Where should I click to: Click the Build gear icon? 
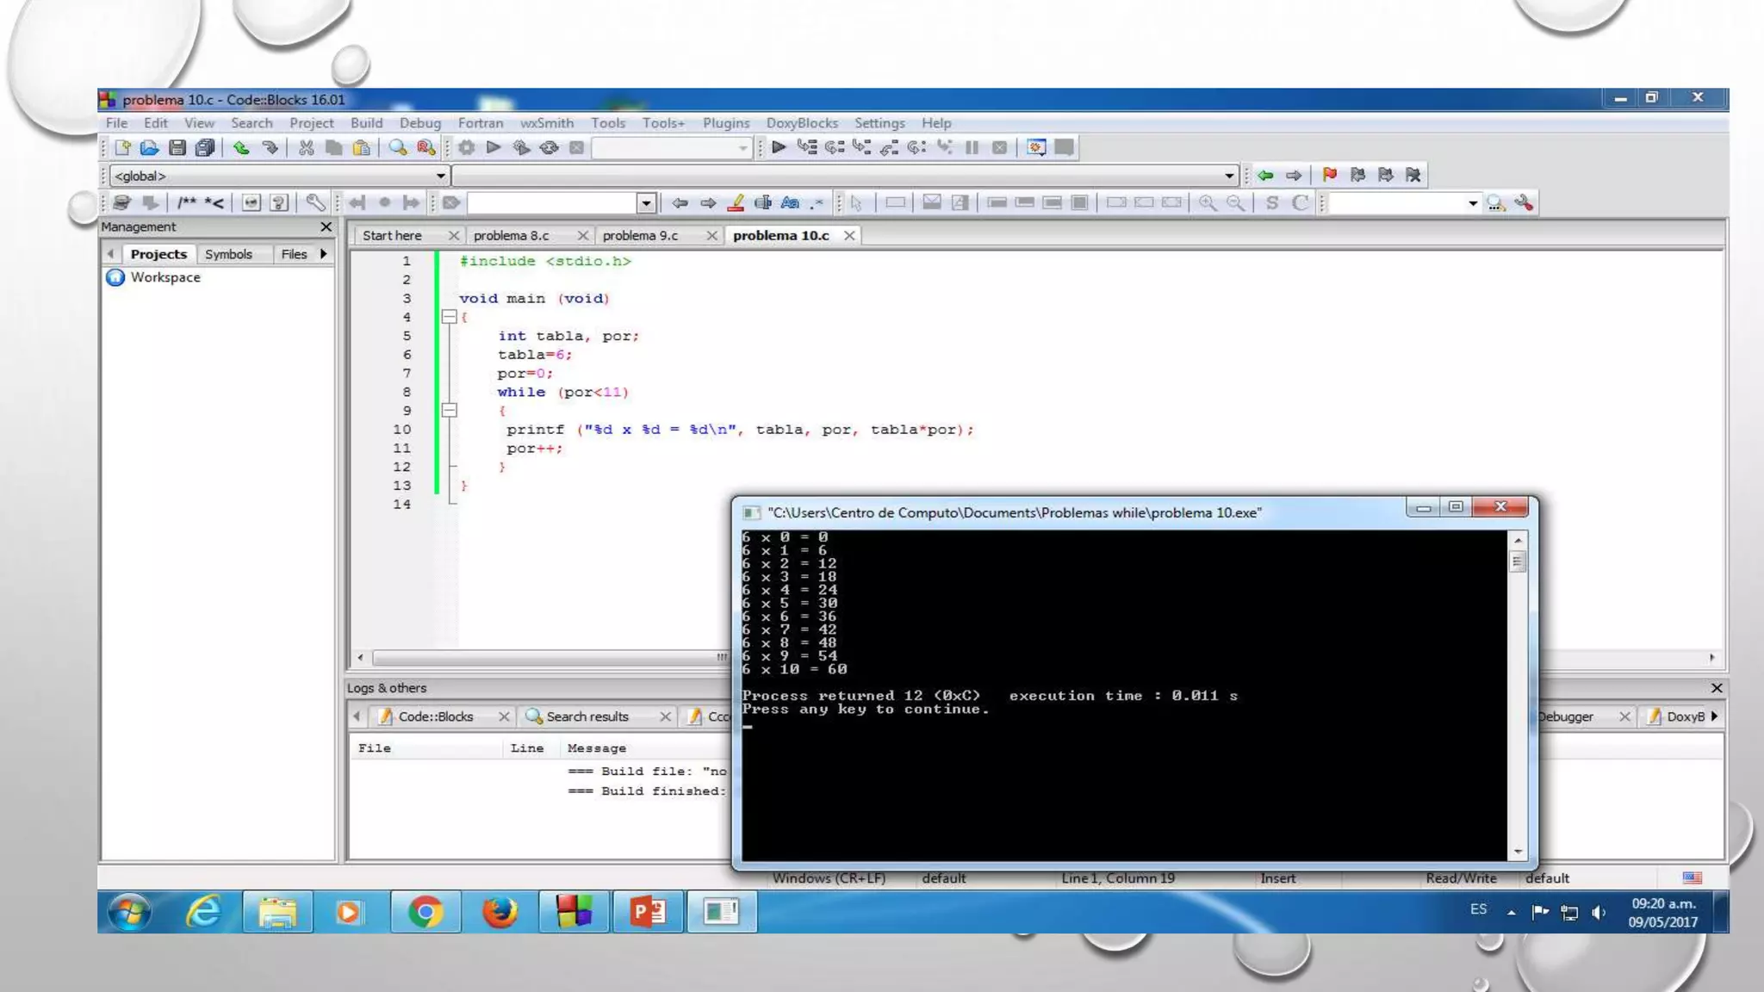(466, 148)
